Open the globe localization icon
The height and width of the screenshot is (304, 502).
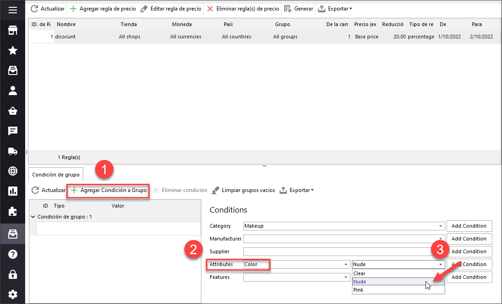13,171
